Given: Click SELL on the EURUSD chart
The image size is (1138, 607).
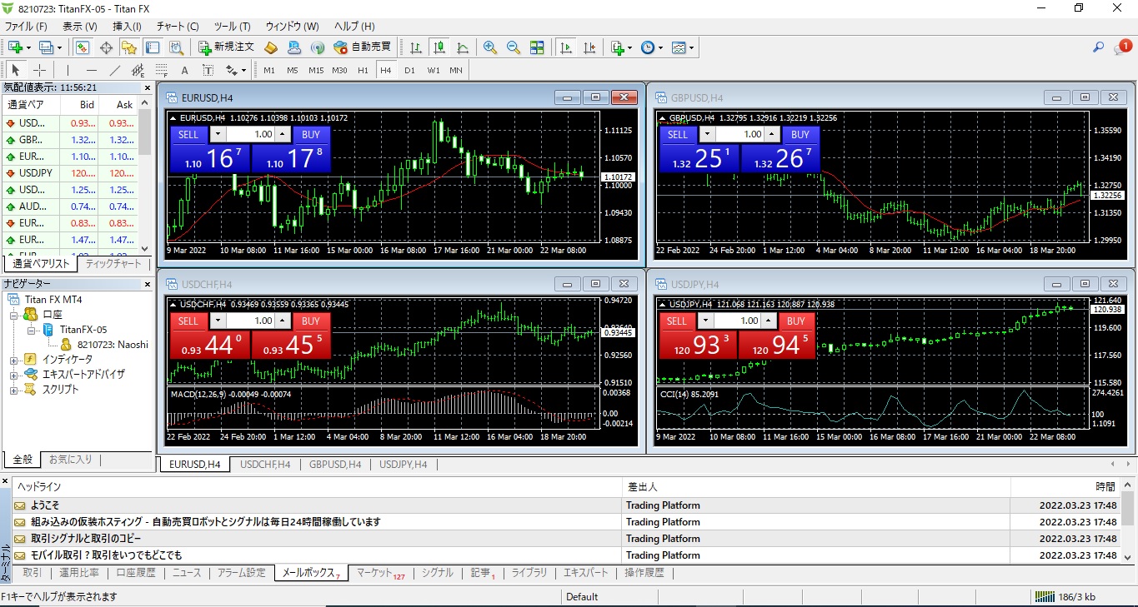Looking at the screenshot, I should coord(188,134).
